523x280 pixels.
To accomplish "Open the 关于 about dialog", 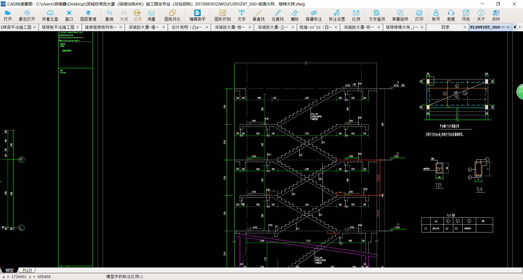I will [x=481, y=15].
